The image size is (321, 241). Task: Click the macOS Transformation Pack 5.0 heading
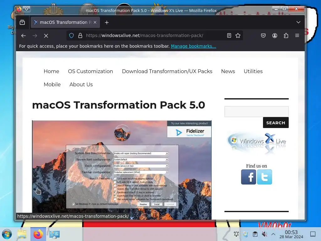[118, 105]
